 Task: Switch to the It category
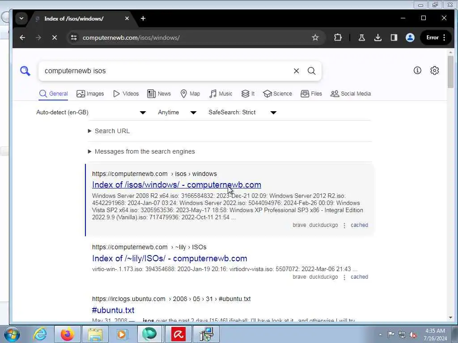tap(248, 94)
